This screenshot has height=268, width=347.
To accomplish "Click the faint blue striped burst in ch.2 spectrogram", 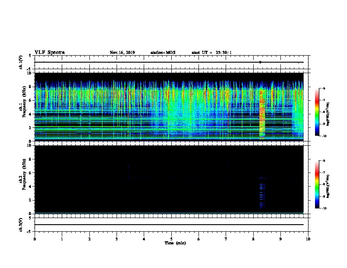I will (262, 192).
